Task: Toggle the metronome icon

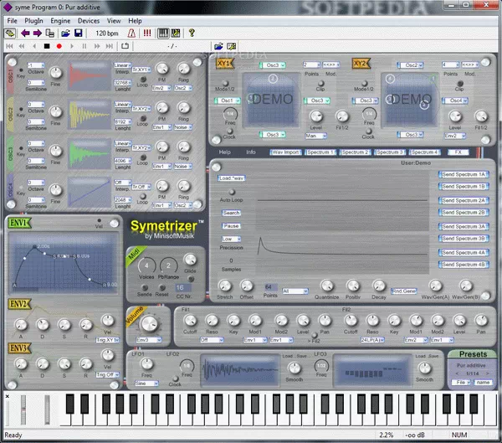Action: coord(131,33)
